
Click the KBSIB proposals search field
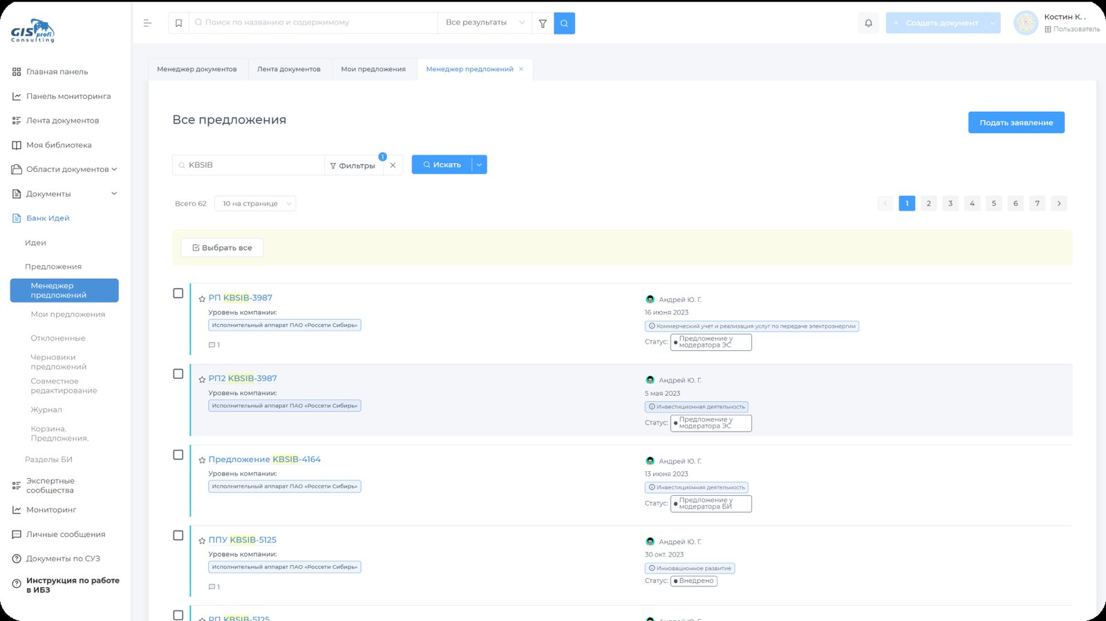tap(249, 165)
